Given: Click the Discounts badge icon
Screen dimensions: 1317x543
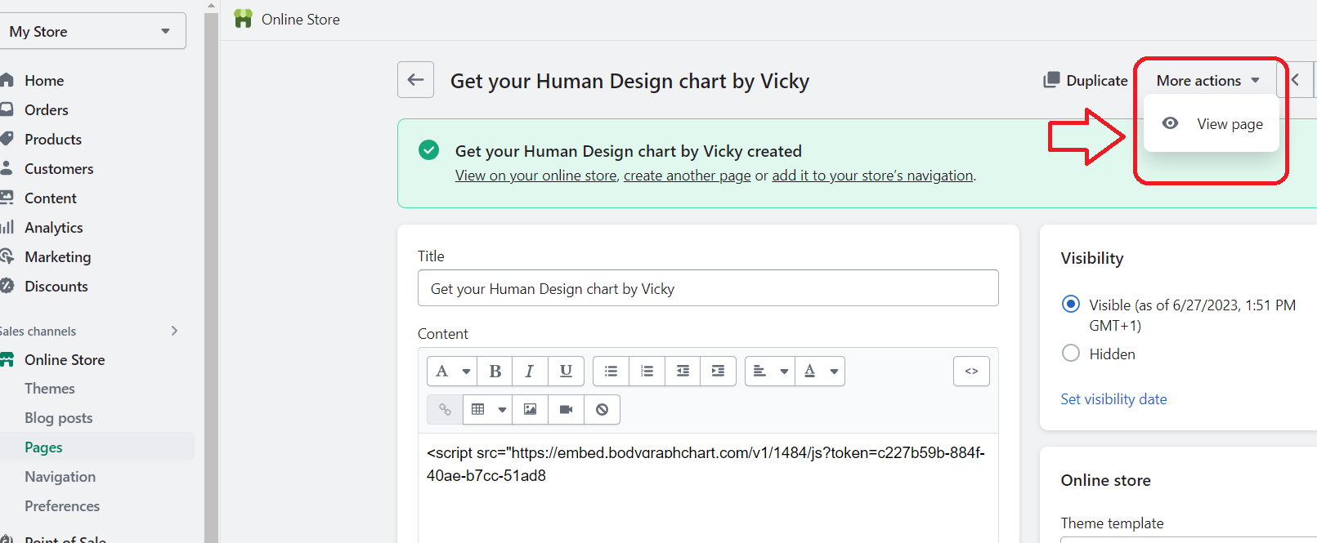Looking at the screenshot, I should coord(7,286).
